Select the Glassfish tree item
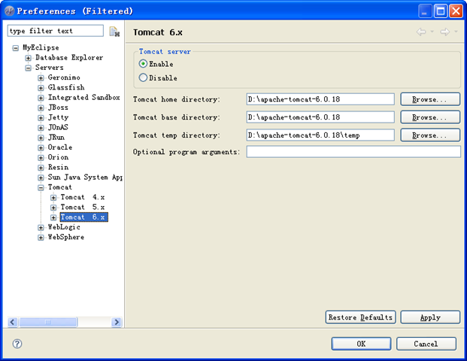The image size is (467, 361). tap(66, 87)
